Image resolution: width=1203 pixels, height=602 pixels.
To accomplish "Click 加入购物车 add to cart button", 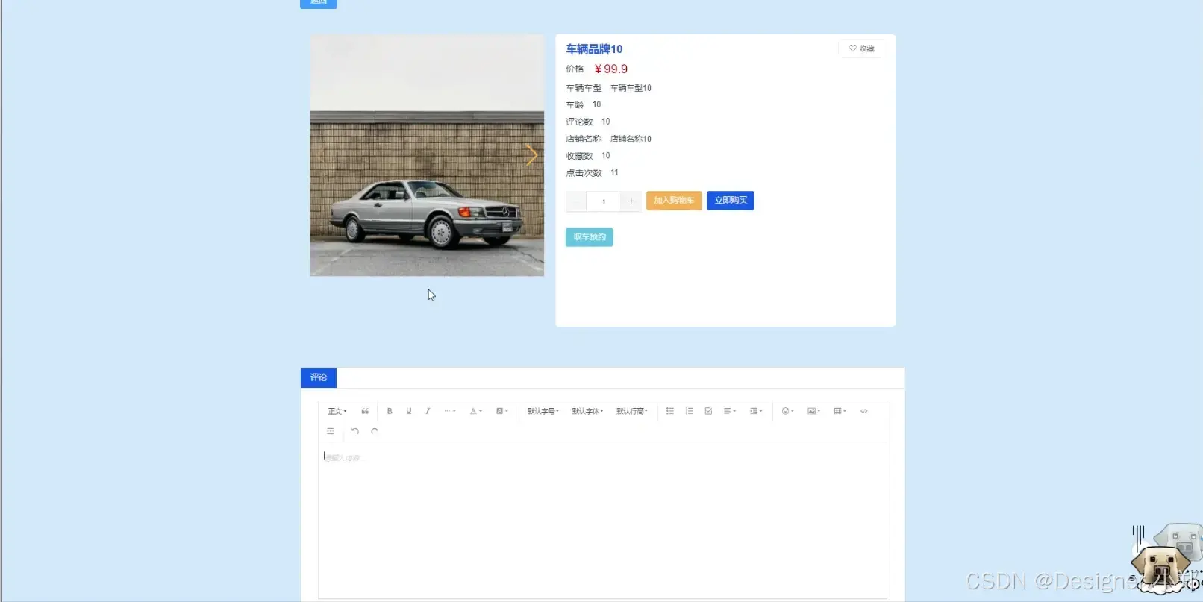I will click(674, 201).
